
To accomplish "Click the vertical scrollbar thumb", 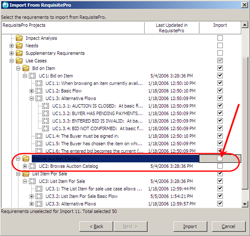I will tap(245, 123).
